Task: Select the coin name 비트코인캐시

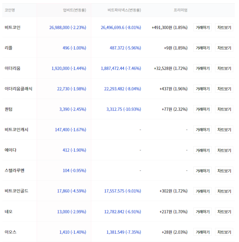Action: pos(16,130)
